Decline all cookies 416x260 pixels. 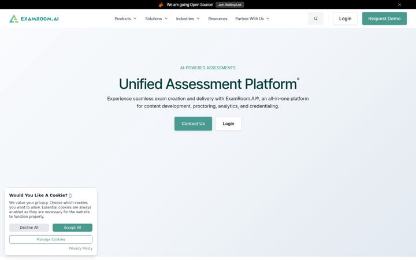click(29, 228)
